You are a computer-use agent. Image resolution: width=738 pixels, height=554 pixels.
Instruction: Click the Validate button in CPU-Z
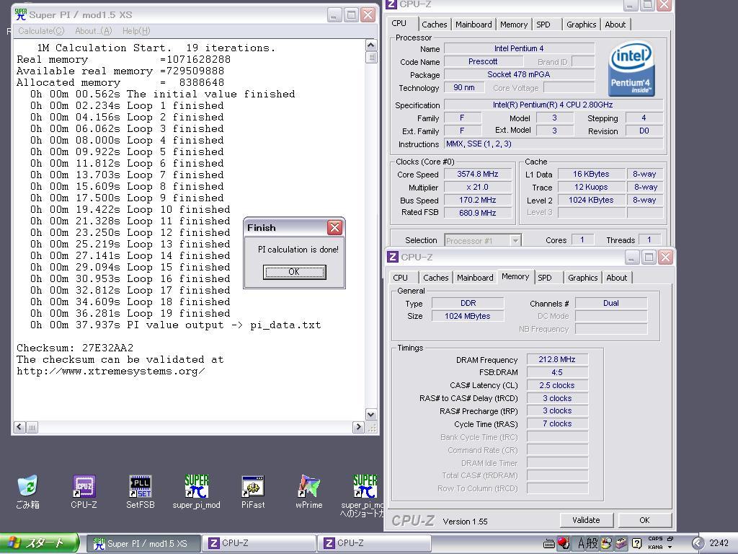586,520
